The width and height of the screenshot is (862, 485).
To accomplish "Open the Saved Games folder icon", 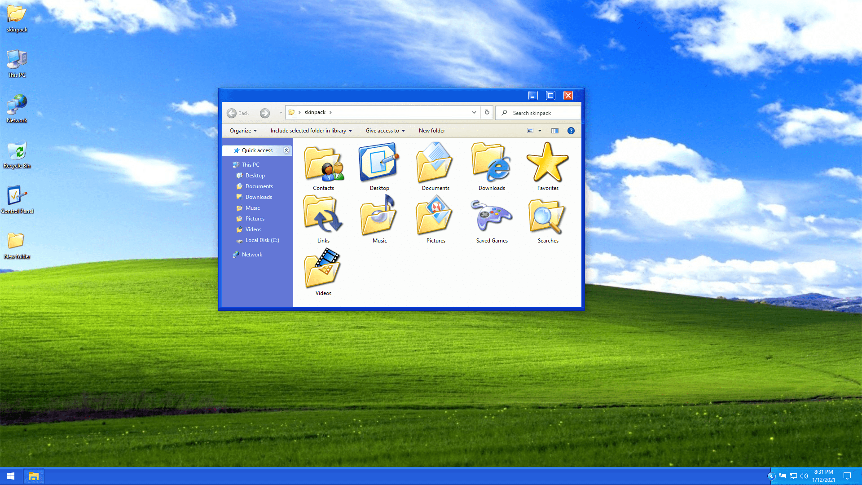I will 492,217.
